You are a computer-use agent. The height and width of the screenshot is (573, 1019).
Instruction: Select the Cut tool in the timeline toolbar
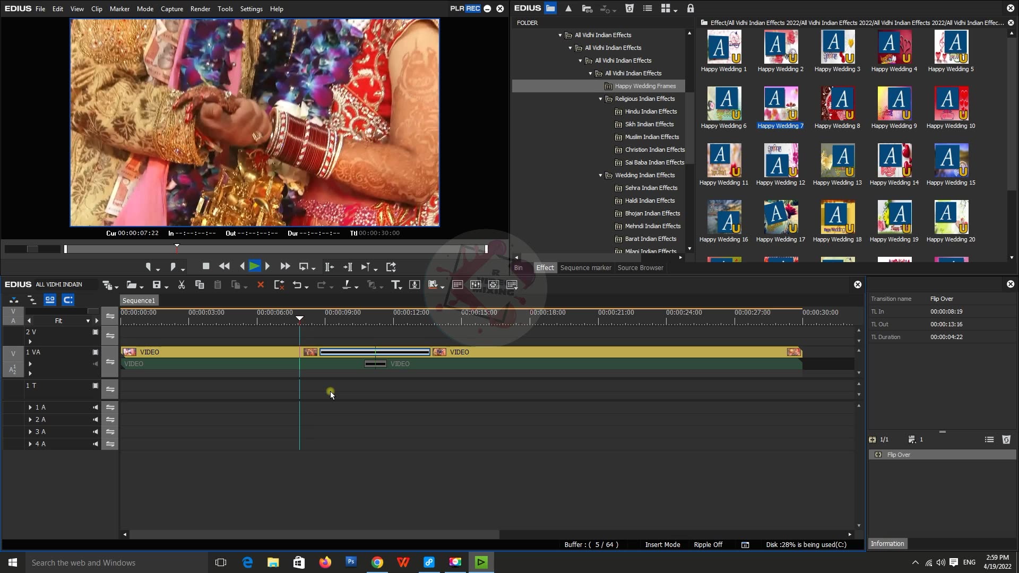pos(182,285)
